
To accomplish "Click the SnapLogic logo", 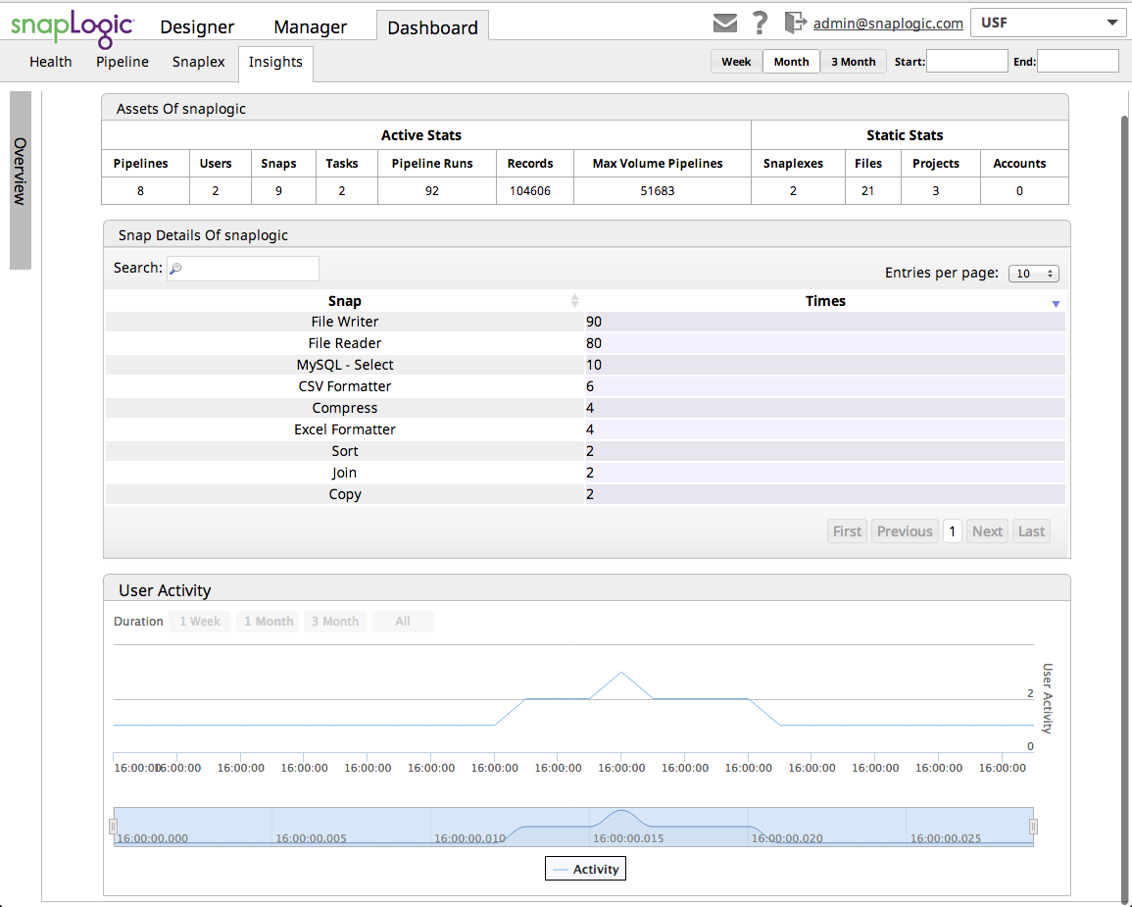I will click(73, 27).
